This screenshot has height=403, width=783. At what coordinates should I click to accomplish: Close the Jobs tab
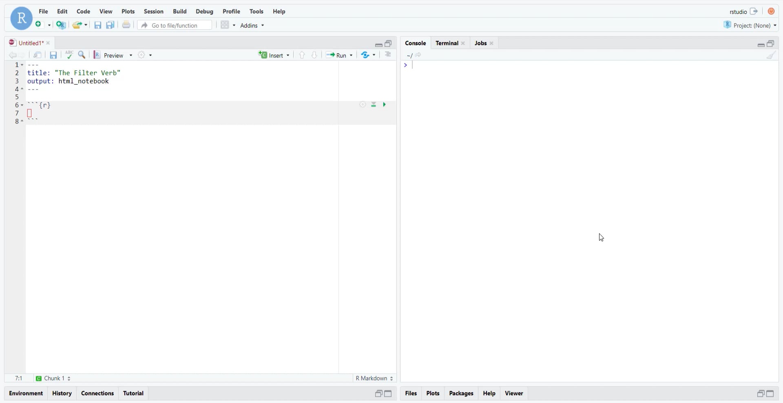[492, 43]
